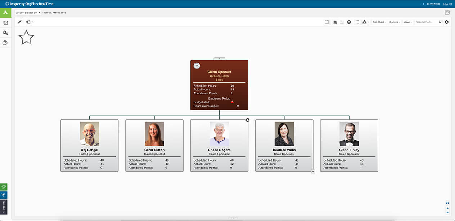Click the Log Off link
455x221 pixels.
(x=447, y=4)
